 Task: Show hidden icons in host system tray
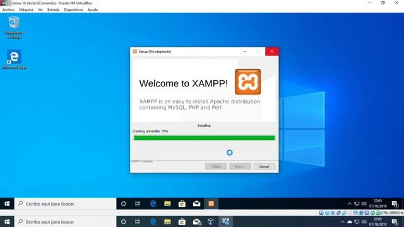coord(342,222)
